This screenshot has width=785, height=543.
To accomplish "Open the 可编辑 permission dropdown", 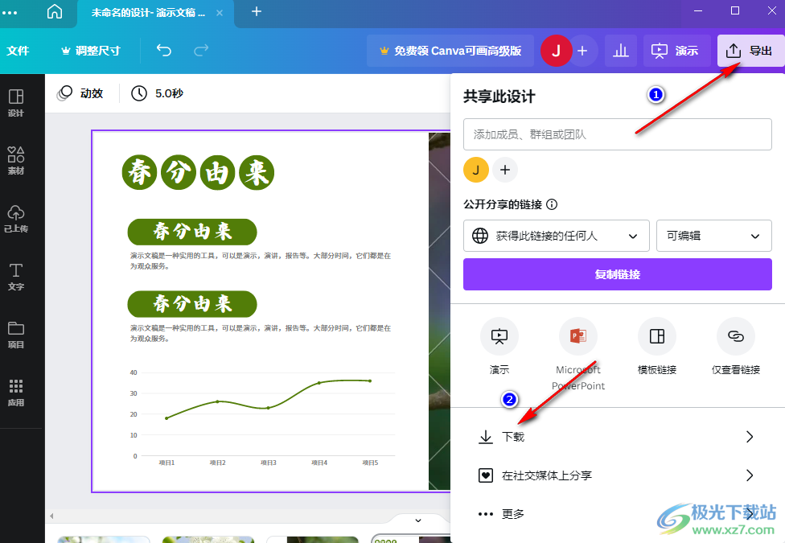I will (x=714, y=236).
